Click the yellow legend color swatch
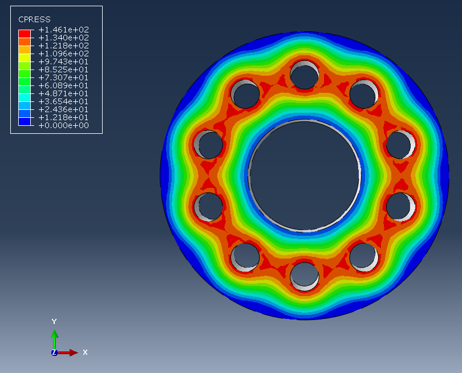Image resolution: width=462 pixels, height=373 pixels. point(25,58)
